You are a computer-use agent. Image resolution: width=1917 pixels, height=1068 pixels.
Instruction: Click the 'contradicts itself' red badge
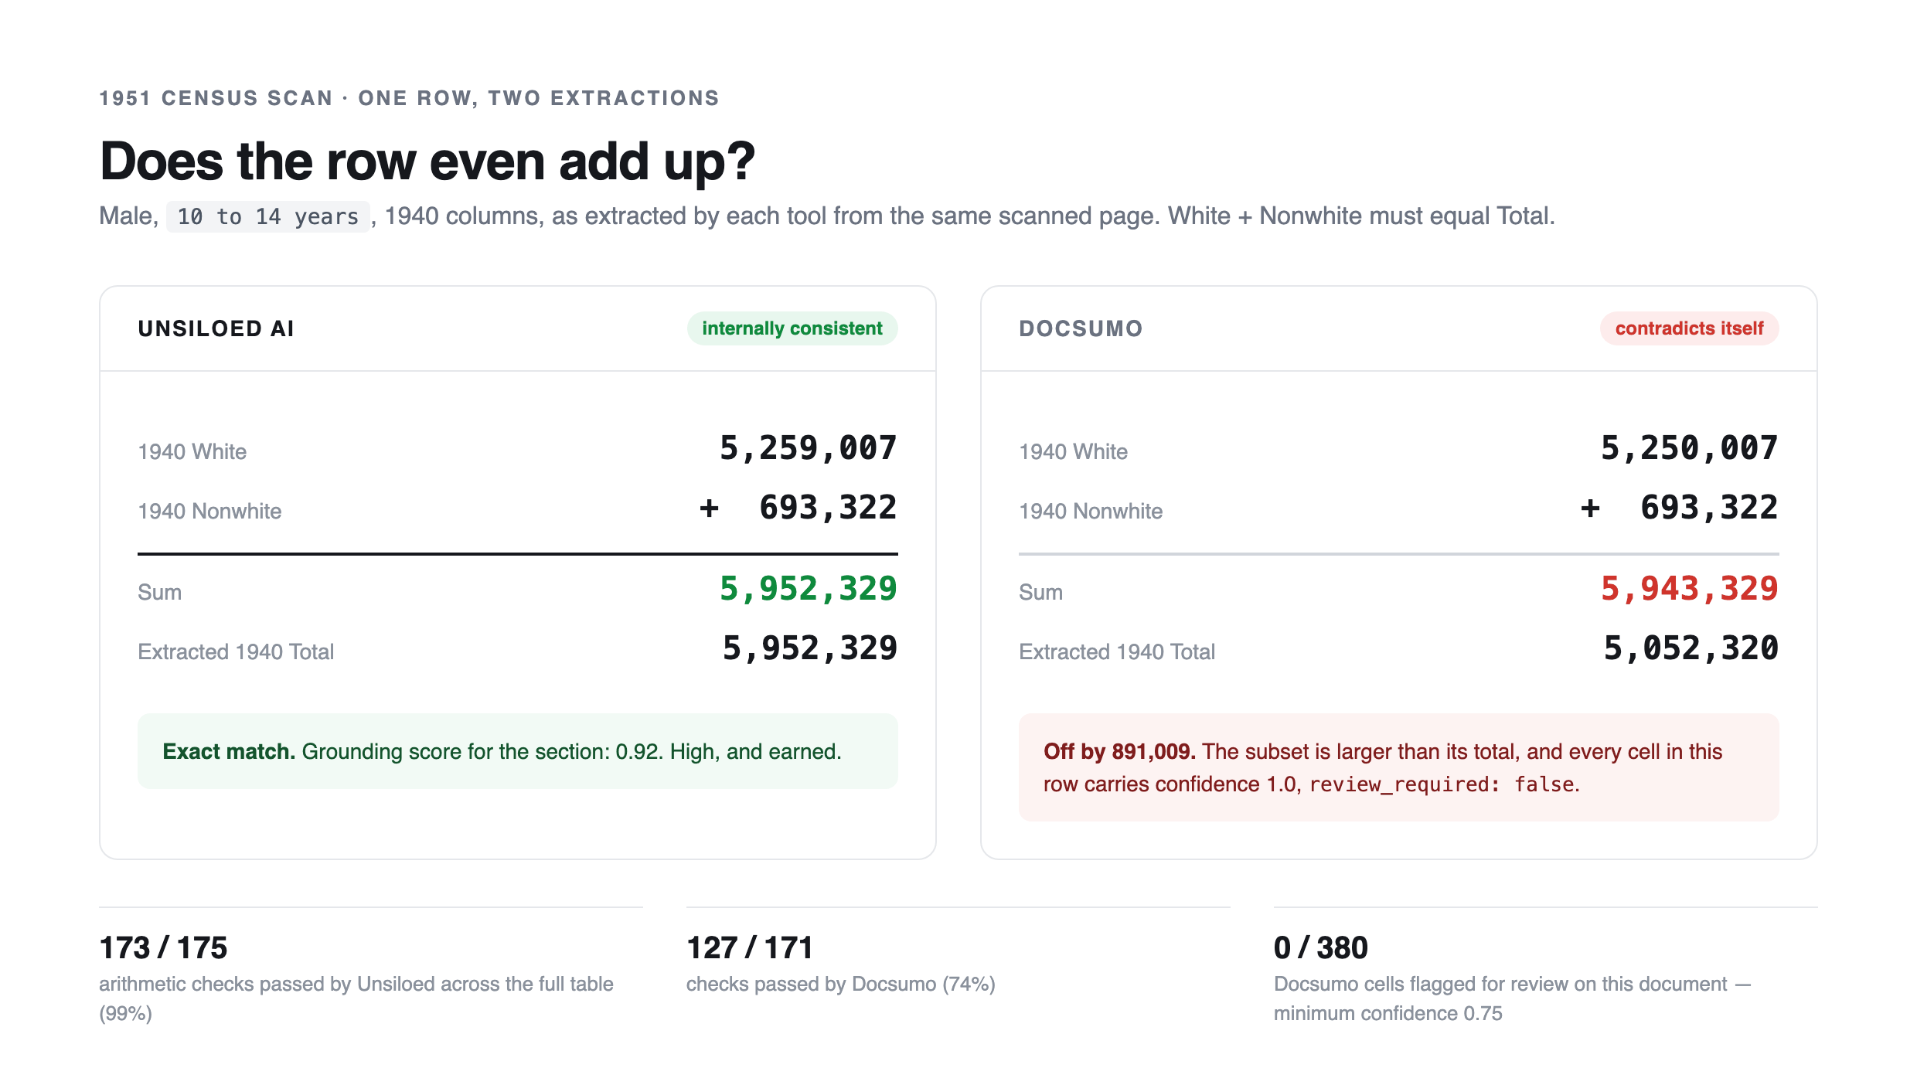pos(1689,328)
